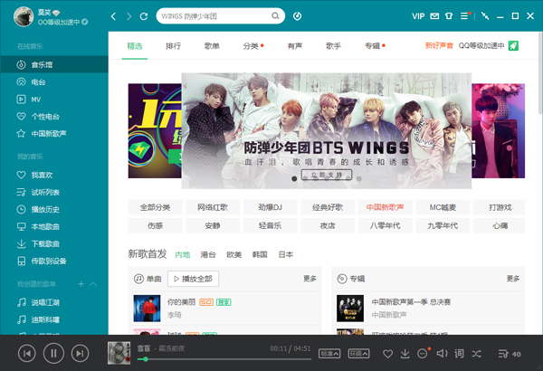Open the 劲爆DJ category
The height and width of the screenshot is (371, 543).
(x=270, y=207)
